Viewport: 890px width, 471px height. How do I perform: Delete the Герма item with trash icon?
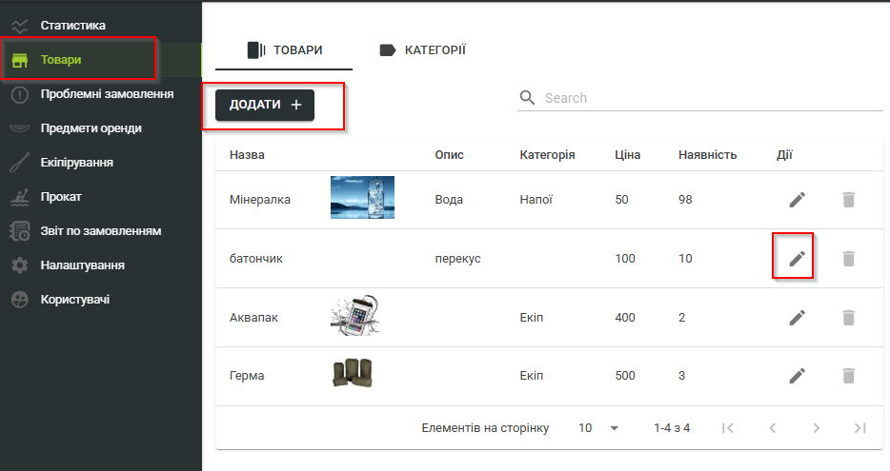(x=848, y=376)
